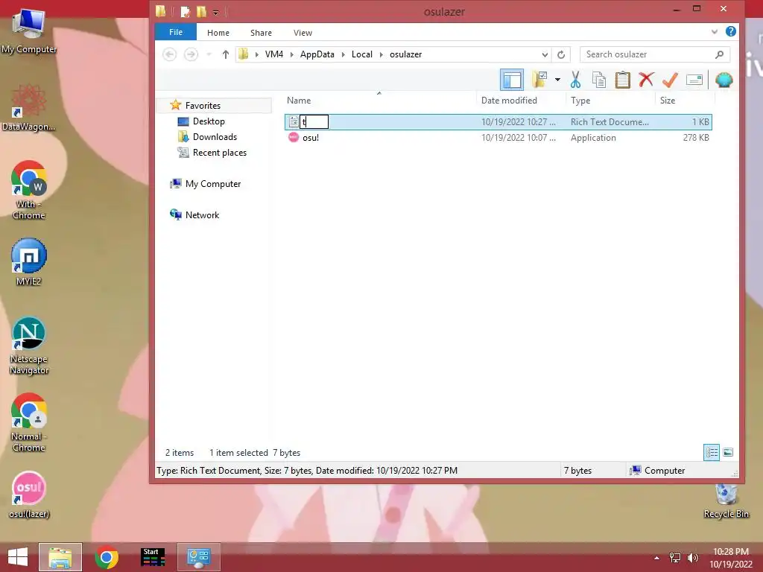Click VM4 in the address path
Viewport: 763px width, 572px height.
coord(274,54)
